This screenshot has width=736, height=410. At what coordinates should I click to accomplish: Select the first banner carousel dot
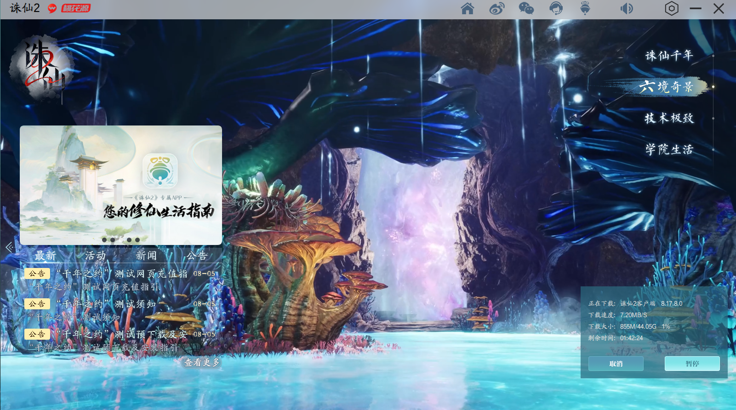(104, 240)
